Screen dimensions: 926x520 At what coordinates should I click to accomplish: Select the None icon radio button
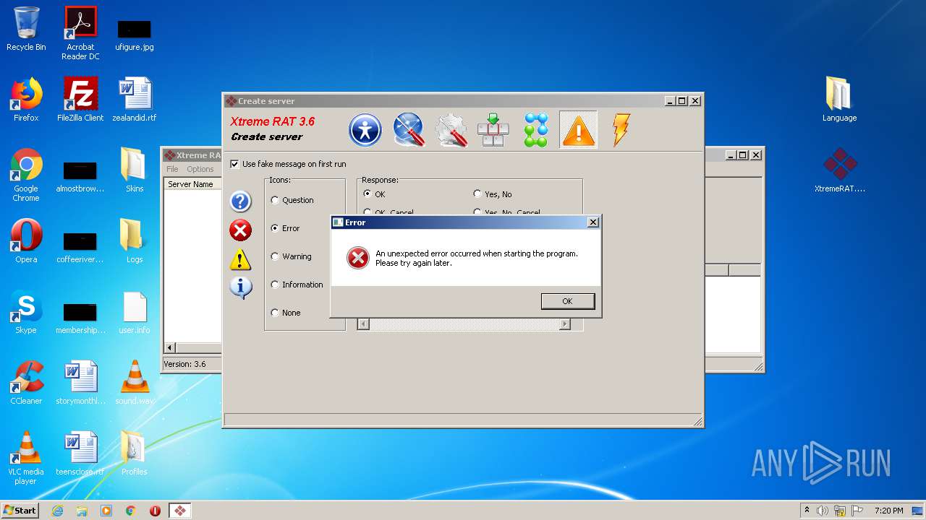(x=275, y=313)
